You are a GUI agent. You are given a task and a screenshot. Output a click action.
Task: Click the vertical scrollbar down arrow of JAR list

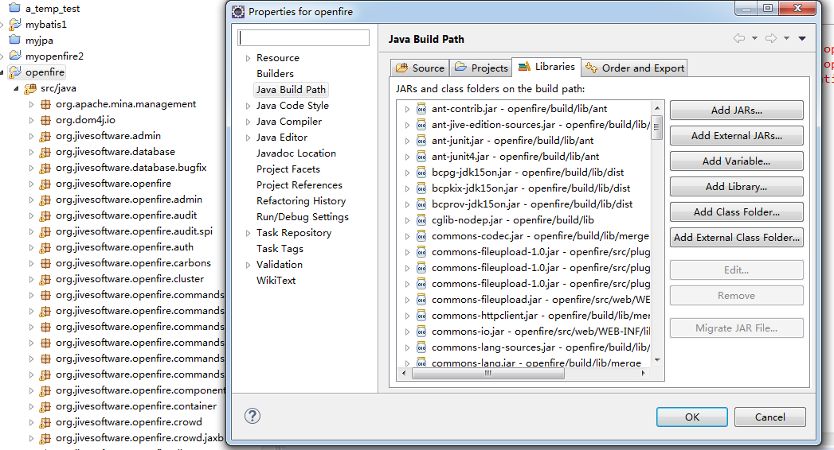point(657,360)
